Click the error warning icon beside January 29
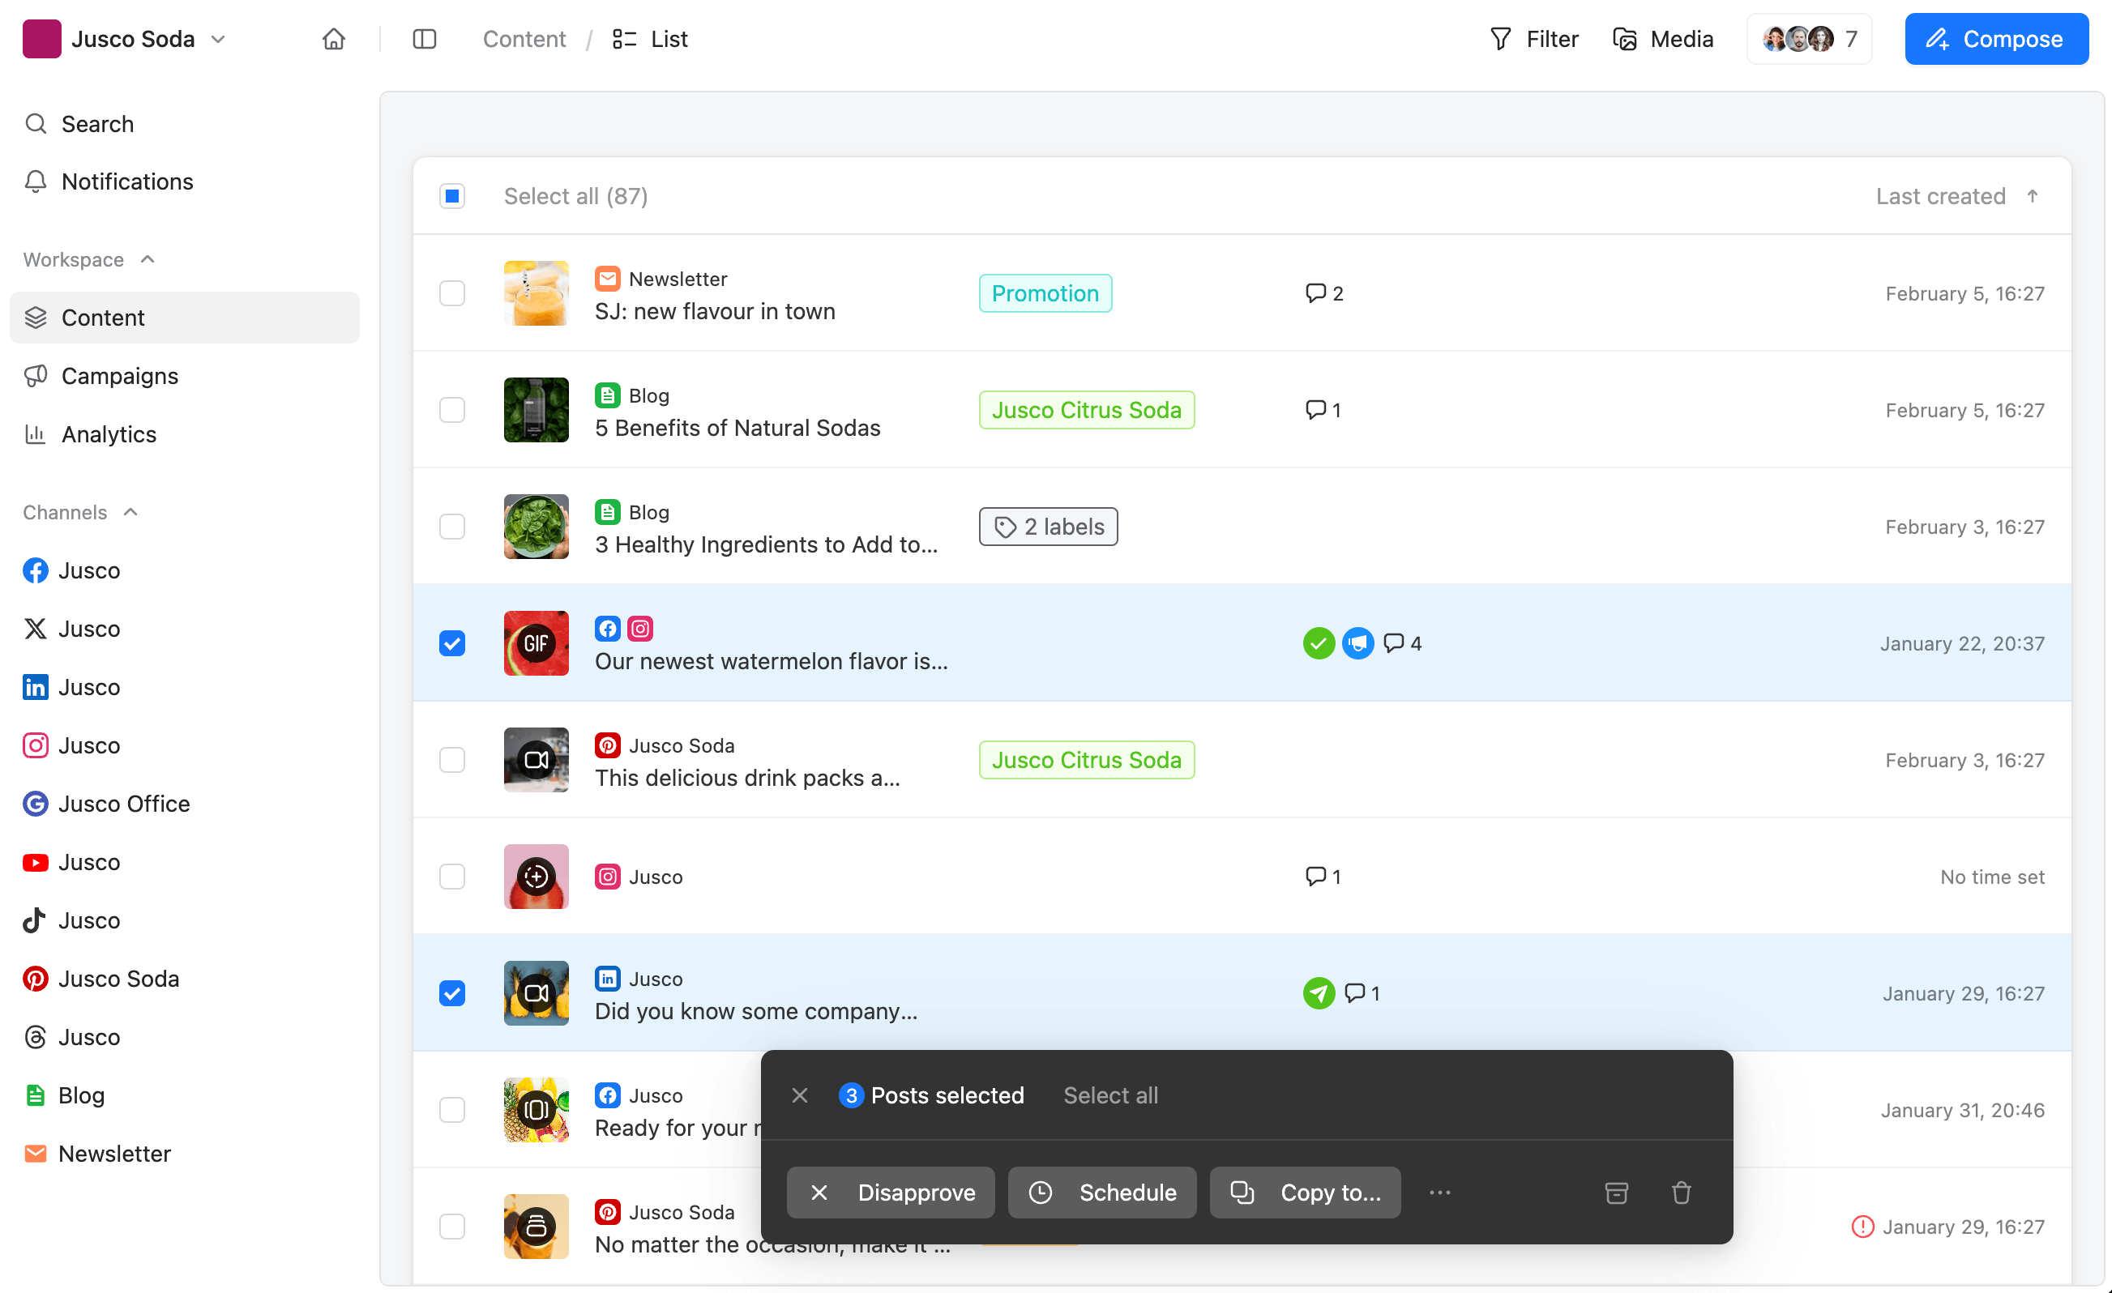This screenshot has height=1293, width=2112. click(x=1862, y=1227)
